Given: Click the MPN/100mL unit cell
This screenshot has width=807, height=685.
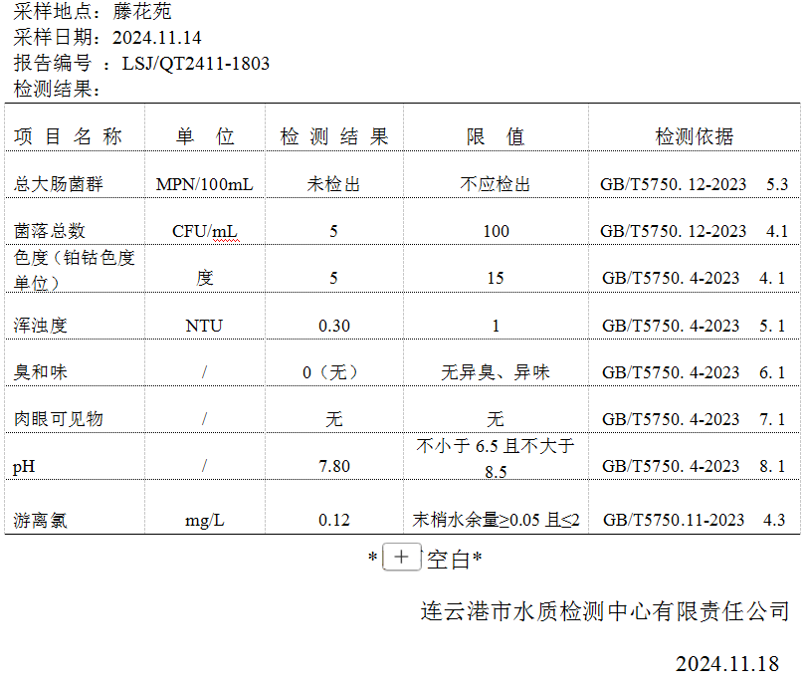Looking at the screenshot, I should tap(205, 184).
